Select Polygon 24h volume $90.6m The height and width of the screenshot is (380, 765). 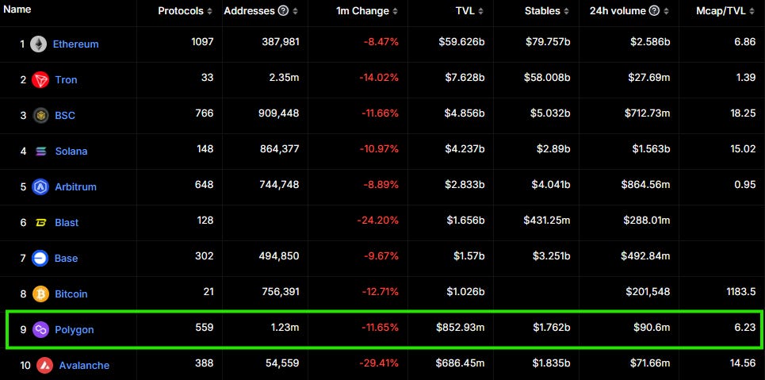coord(650,328)
